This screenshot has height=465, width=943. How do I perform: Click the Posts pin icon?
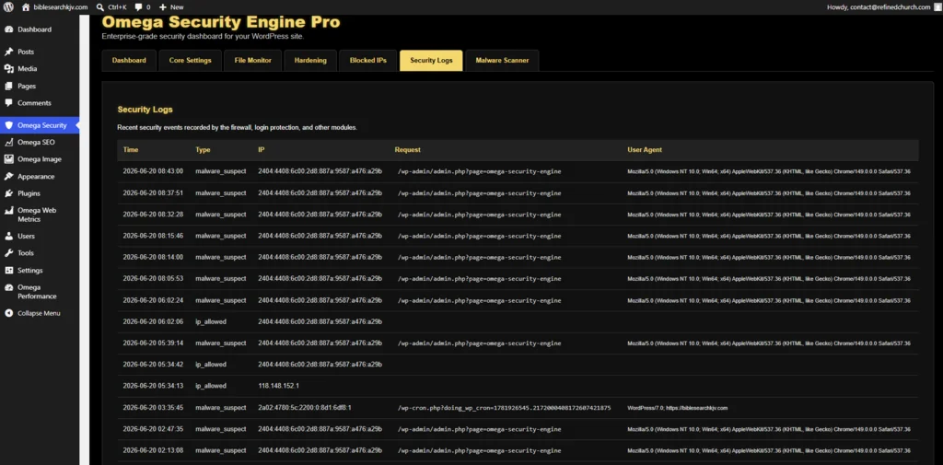point(8,52)
